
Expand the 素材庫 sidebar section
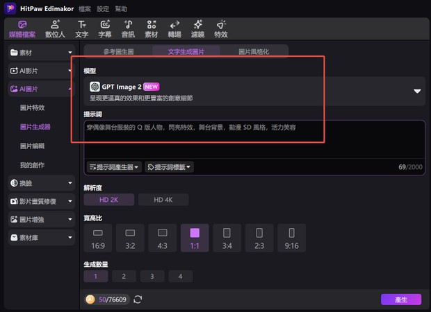coord(42,237)
